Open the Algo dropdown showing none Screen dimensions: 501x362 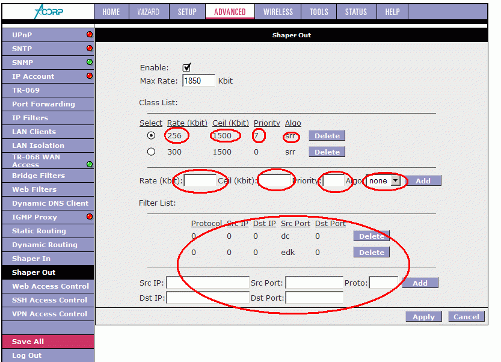tap(383, 181)
